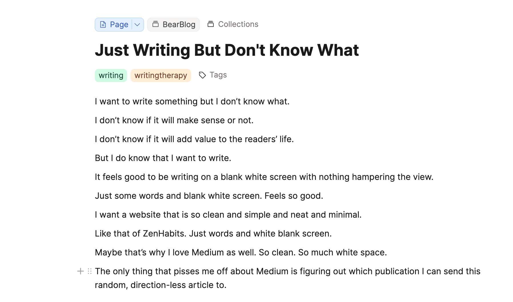The width and height of the screenshot is (513, 302).
Task: Add a new tag via Tags
Action: (x=218, y=75)
